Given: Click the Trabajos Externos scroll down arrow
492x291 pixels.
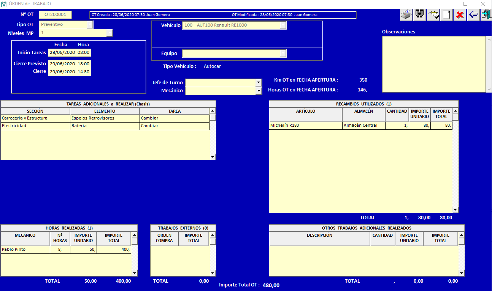Looking at the screenshot, I should pos(213,273).
